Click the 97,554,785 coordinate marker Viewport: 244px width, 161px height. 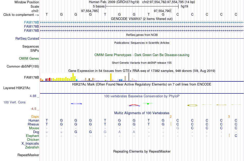pos(89,11)
